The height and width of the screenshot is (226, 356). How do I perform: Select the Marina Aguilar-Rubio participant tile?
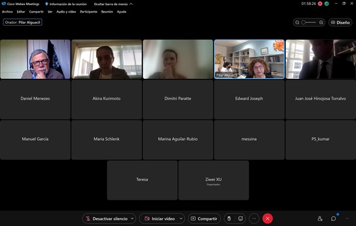coord(178,140)
